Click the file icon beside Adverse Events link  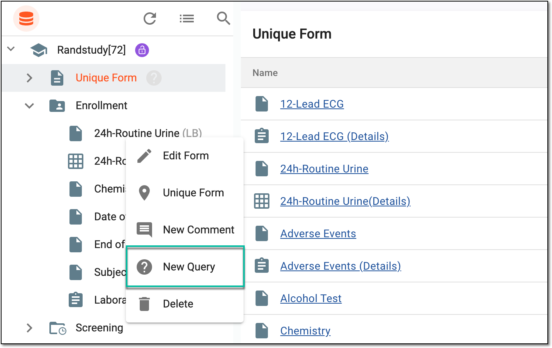[x=262, y=234]
